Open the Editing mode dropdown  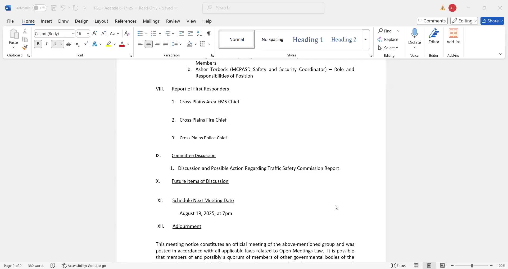[464, 21]
